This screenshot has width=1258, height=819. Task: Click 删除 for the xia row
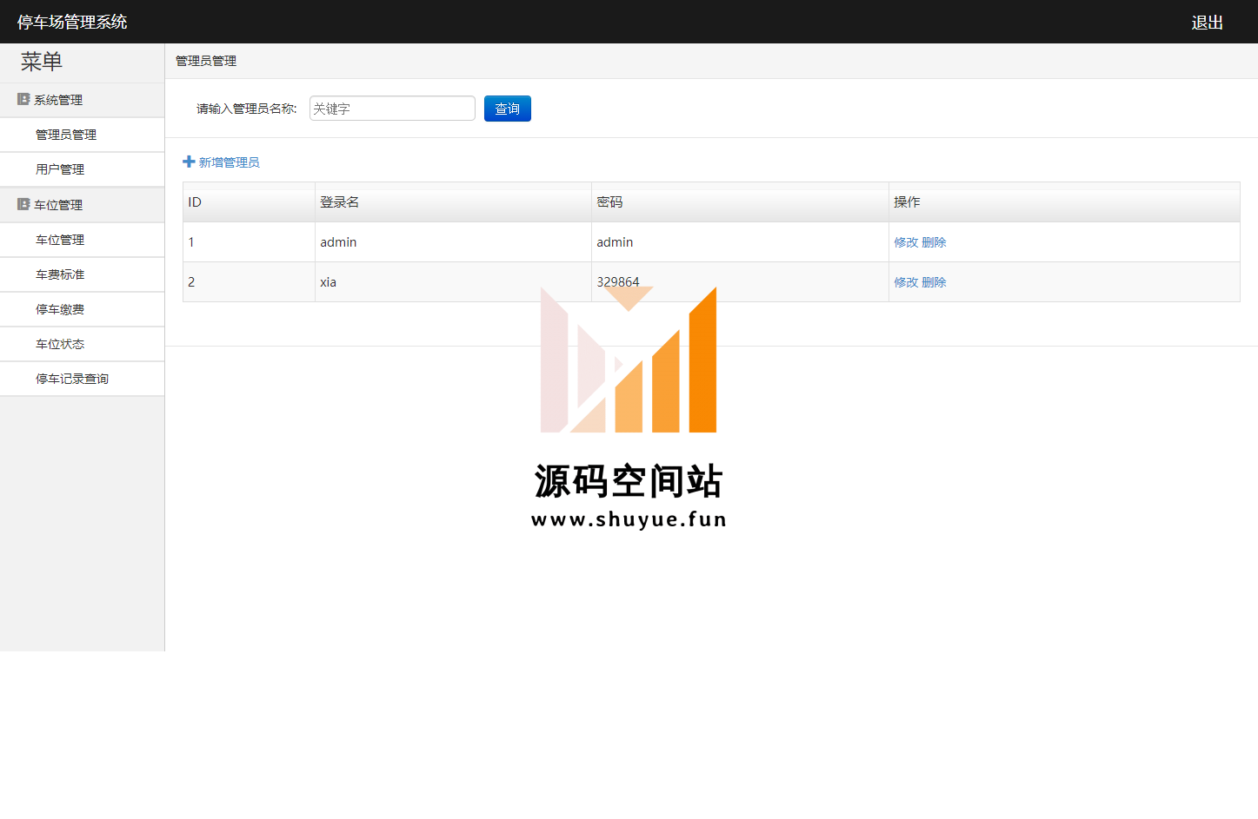tap(934, 282)
